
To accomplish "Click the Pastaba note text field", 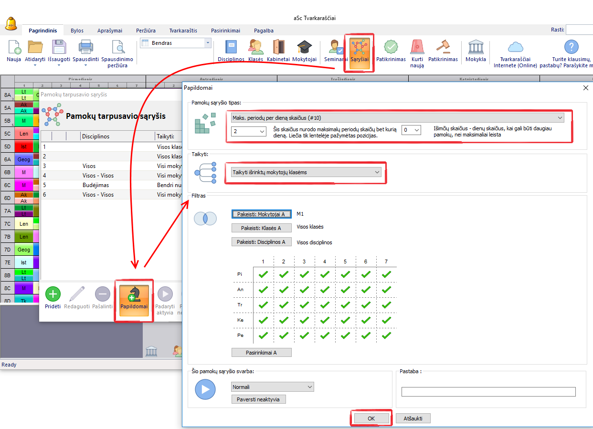I will [x=488, y=392].
